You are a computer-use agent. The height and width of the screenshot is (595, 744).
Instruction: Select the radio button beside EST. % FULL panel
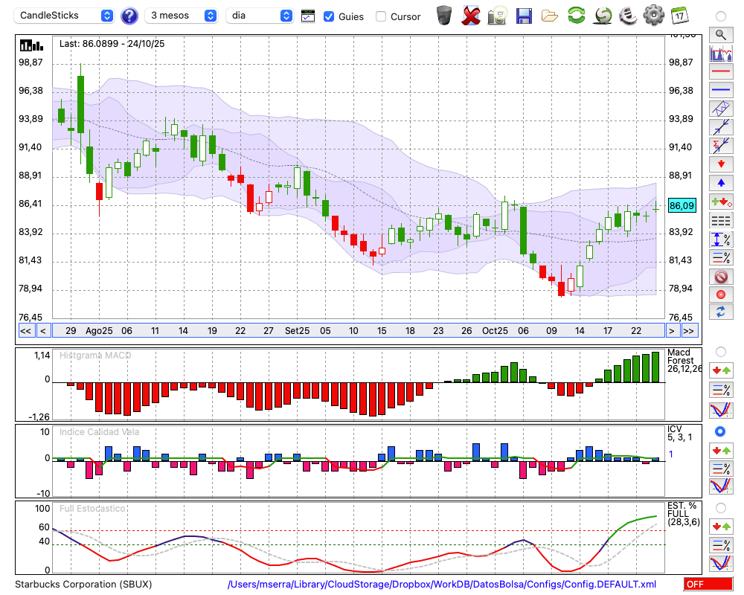point(720,508)
